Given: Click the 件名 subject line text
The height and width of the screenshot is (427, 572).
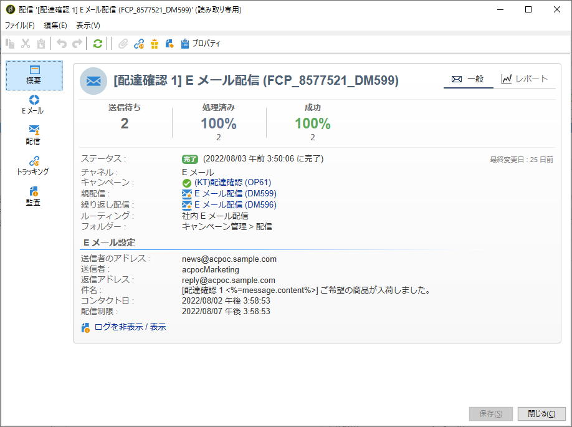Looking at the screenshot, I should coord(307,290).
